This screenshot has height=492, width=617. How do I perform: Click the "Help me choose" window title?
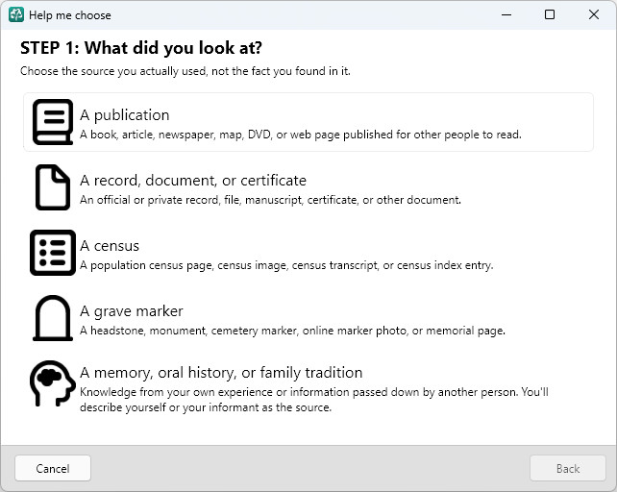click(x=70, y=15)
